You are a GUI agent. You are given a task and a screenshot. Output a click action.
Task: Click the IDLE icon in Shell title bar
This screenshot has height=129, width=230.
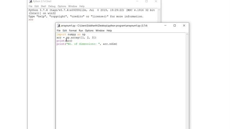31,1
